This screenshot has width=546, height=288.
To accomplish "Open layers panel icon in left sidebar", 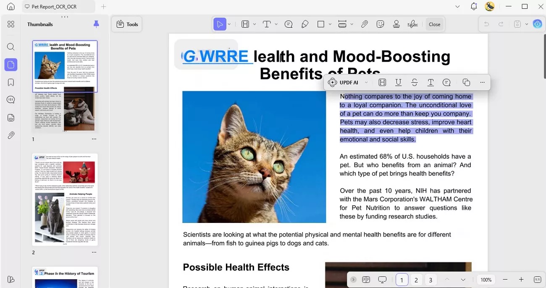I will coord(11,118).
